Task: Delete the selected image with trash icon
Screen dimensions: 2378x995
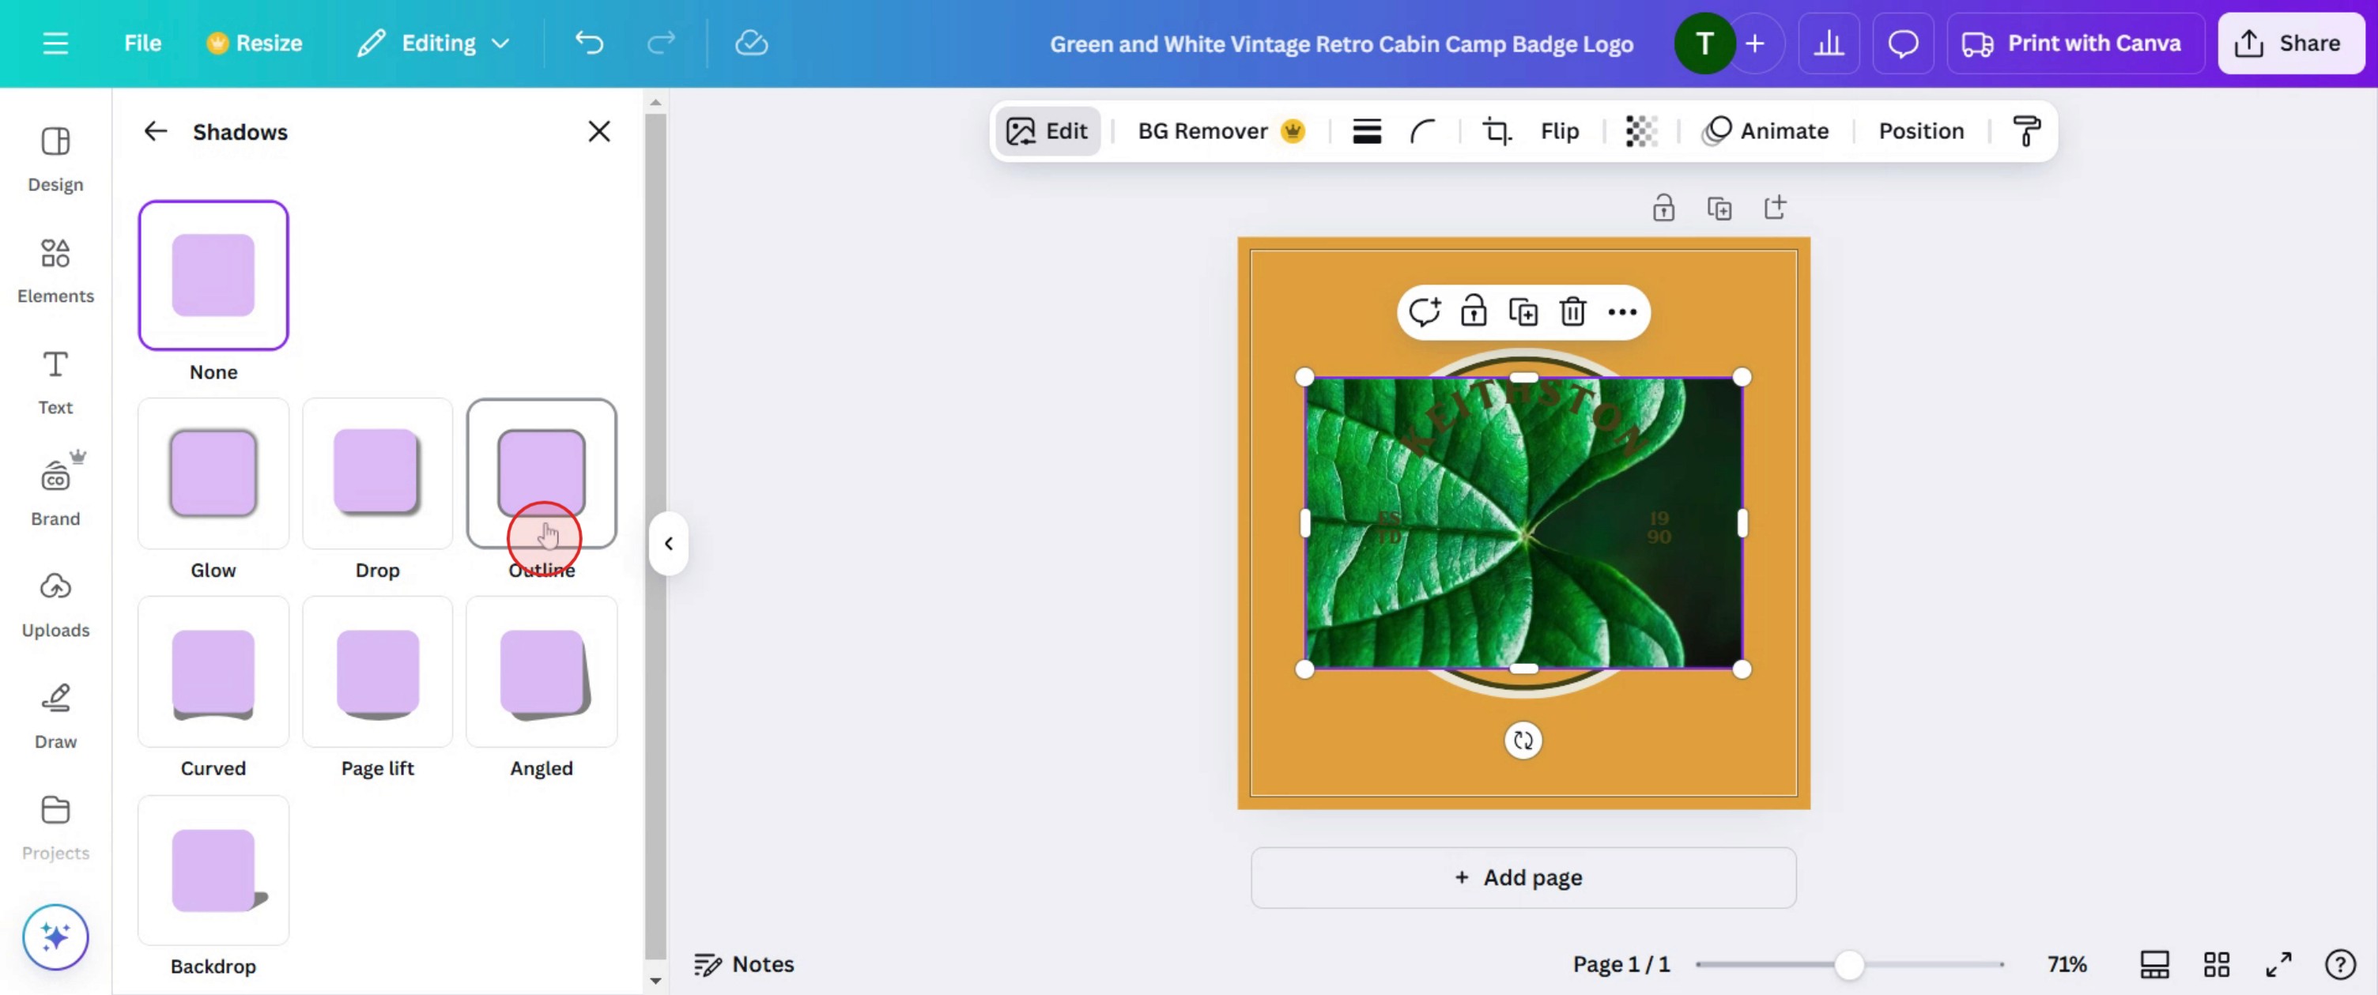Action: click(x=1572, y=312)
